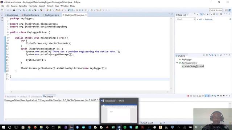Collapse the KeyloggerDriver node in Outline
232x130 pixels.
(177, 63)
